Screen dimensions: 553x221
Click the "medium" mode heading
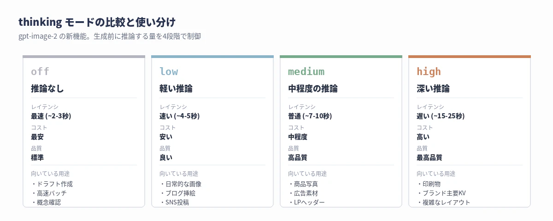click(306, 72)
